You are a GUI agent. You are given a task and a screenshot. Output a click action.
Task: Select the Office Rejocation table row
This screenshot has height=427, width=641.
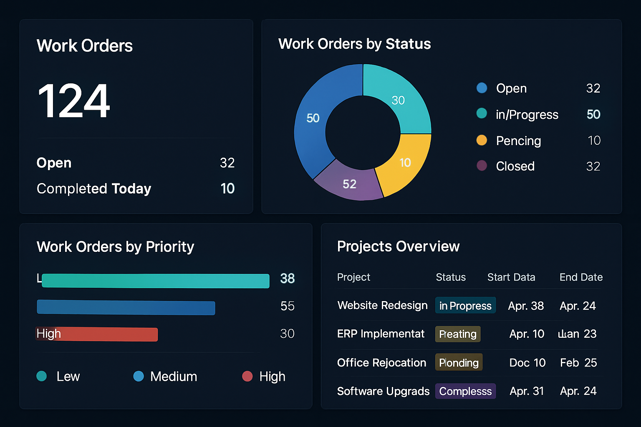click(x=381, y=362)
